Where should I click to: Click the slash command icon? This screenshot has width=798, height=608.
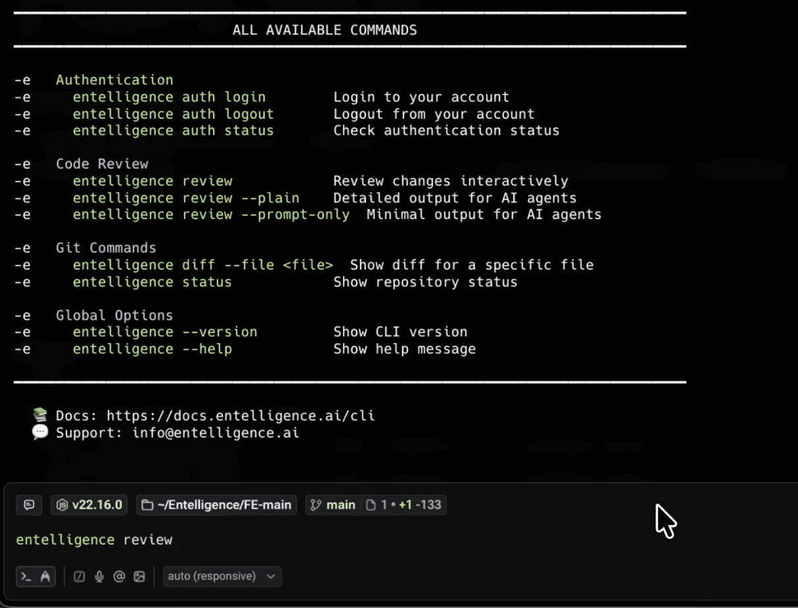[x=80, y=576]
